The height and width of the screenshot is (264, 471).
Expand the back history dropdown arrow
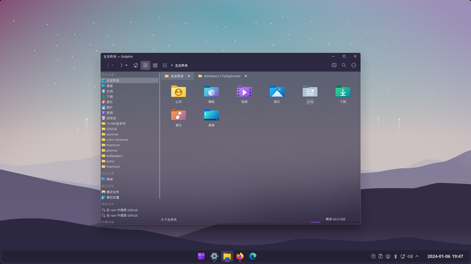click(x=113, y=65)
